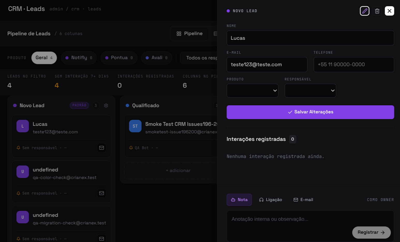Open Todos os responsáveis filter dropdown
The height and width of the screenshot is (242, 400).
(199, 58)
